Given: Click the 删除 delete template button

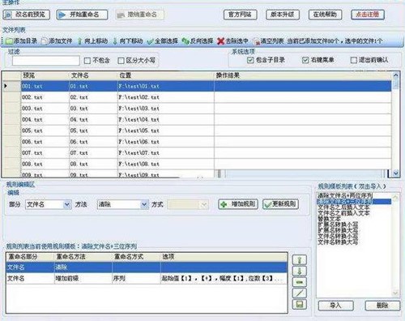Looking at the screenshot, I should tap(382, 306).
